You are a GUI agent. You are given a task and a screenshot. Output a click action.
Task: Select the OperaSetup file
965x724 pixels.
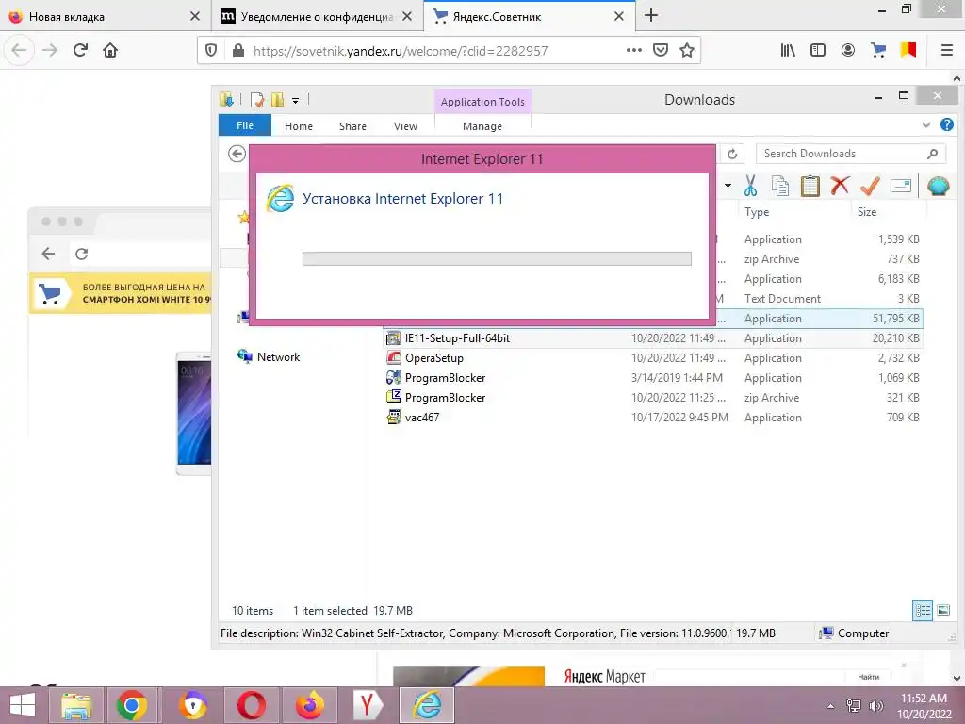click(x=654, y=357)
